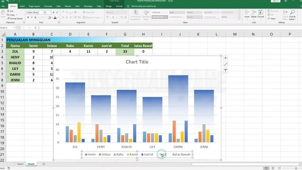The width and height of the screenshot is (302, 170).
Task: Toggle Underline formatting
Action: coord(35,17)
